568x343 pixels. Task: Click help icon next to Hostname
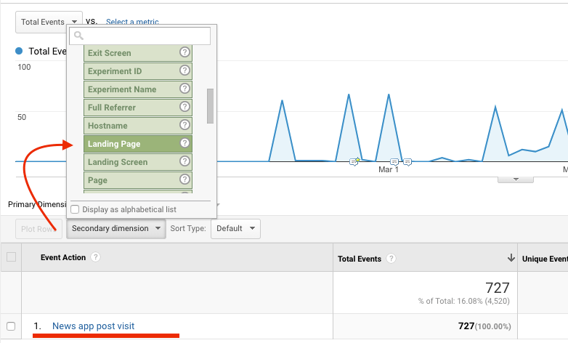click(184, 125)
